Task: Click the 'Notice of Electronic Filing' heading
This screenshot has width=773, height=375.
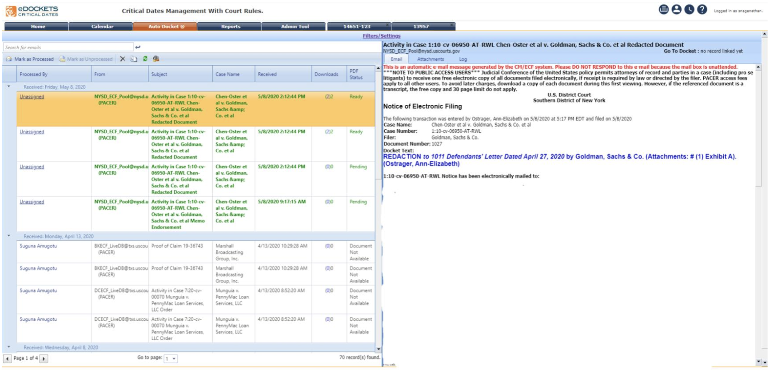Action: click(x=423, y=106)
